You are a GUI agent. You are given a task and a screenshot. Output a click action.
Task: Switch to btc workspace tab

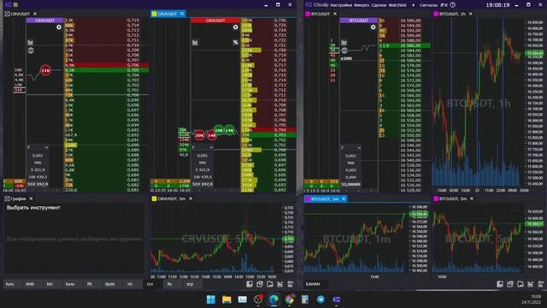click(50, 284)
